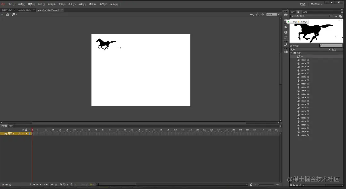This screenshot has width=346, height=189.
Task: Open the Motion Presets panel icon
Action: point(286,45)
